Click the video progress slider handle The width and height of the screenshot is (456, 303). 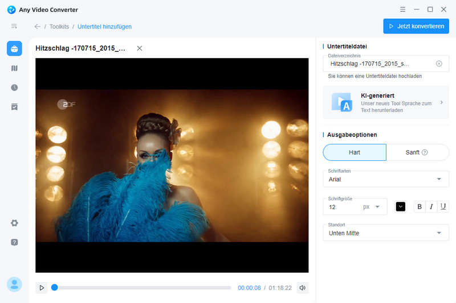coord(54,288)
